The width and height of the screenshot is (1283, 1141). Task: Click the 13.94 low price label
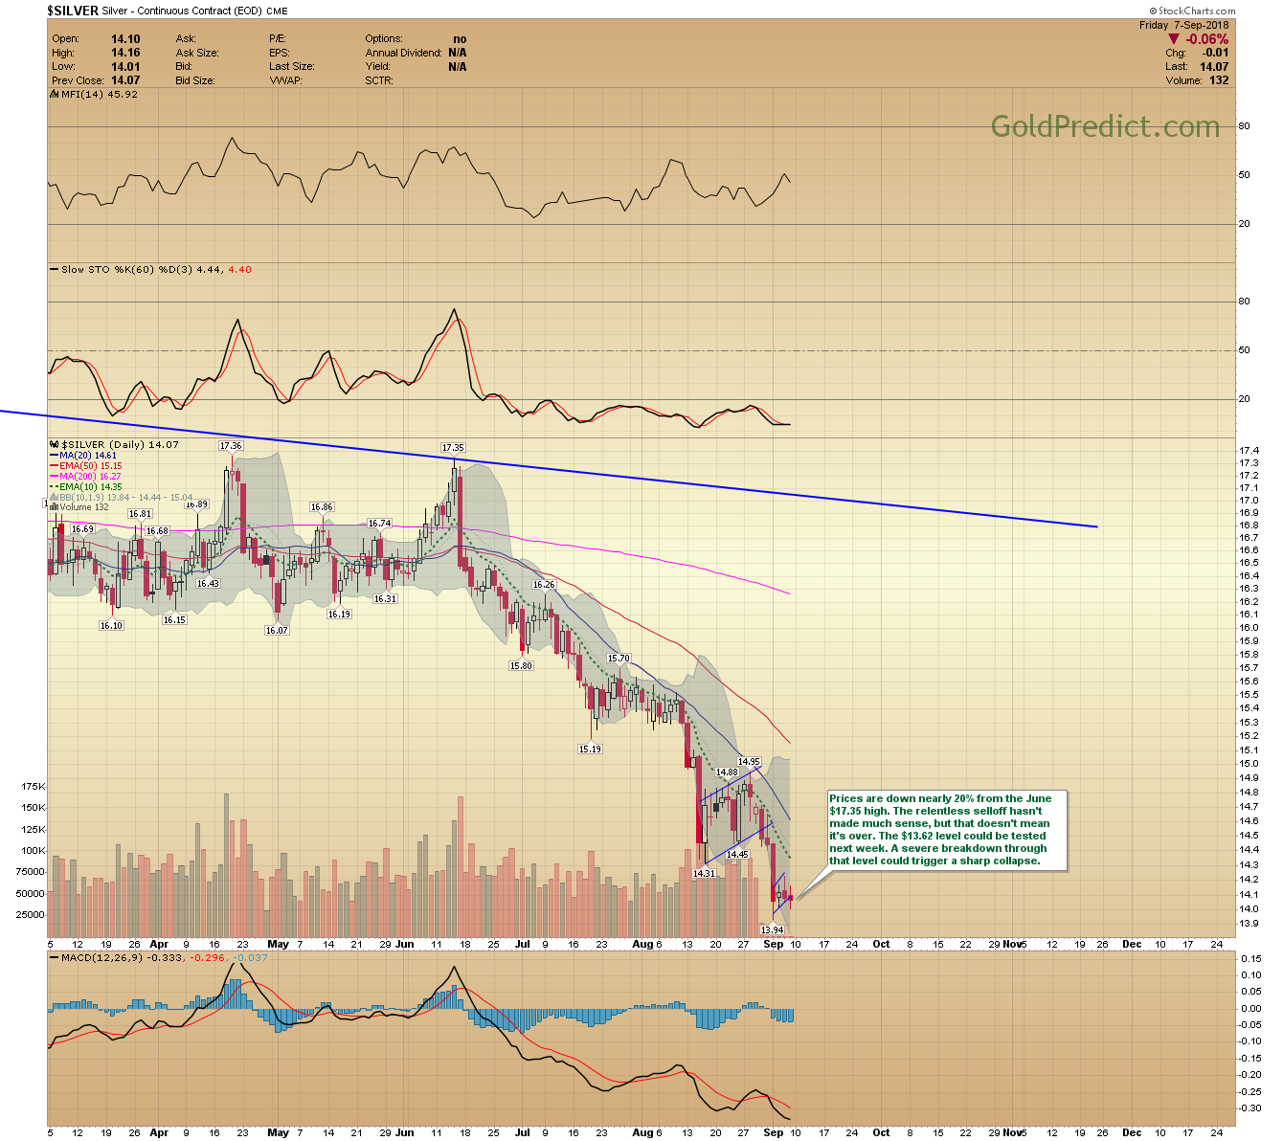(x=772, y=929)
